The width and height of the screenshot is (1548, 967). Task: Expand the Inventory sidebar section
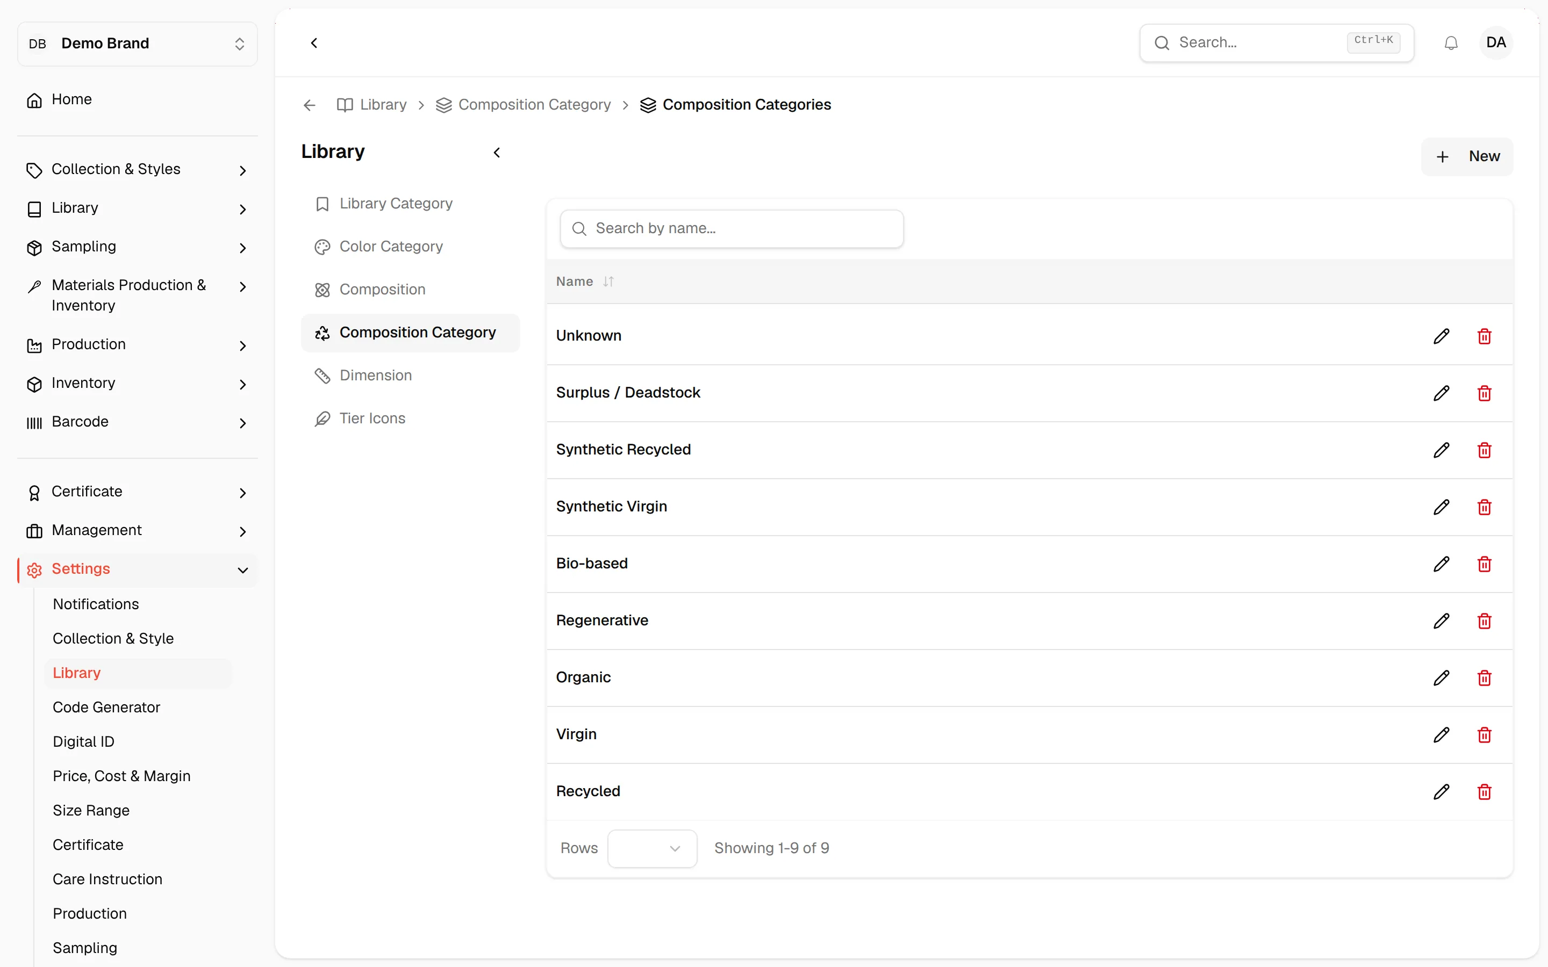138,384
